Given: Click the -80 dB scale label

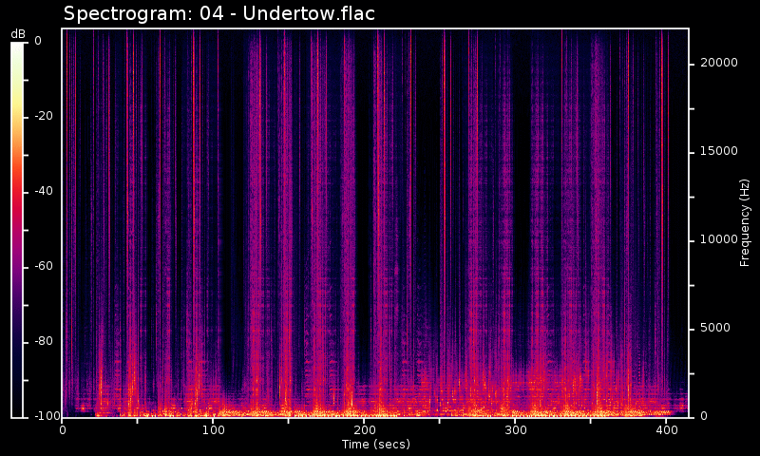Looking at the screenshot, I should [42, 342].
